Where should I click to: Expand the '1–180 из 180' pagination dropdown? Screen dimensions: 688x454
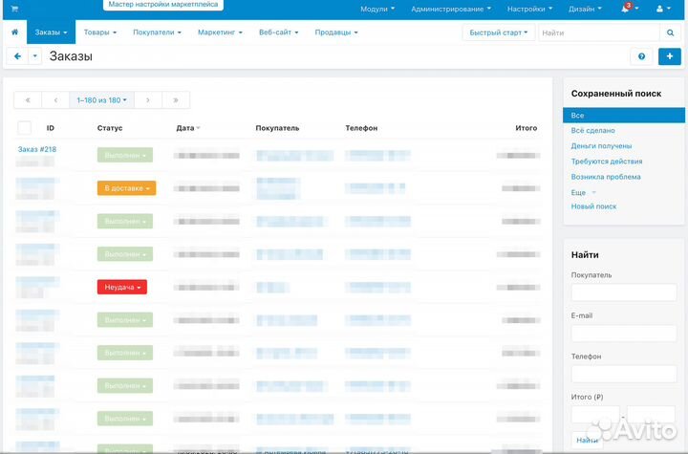[x=102, y=100]
